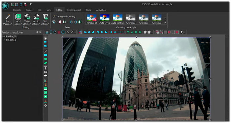Add an animation running-figure object
The image size is (231, 123).
coord(46,85)
